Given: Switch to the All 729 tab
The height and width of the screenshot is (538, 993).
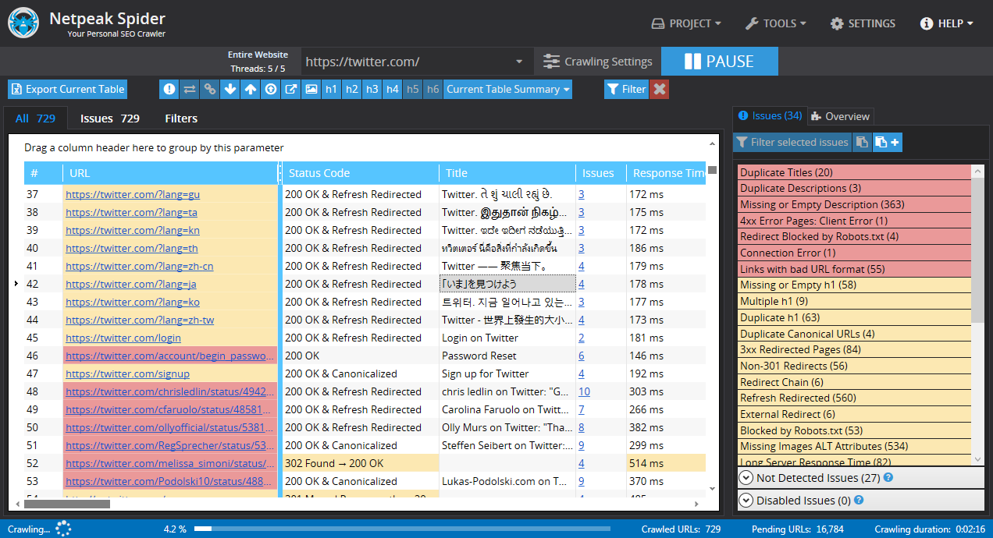Looking at the screenshot, I should pos(35,119).
